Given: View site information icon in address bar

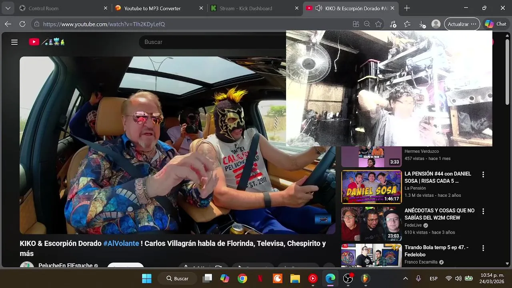Looking at the screenshot, I should point(37,24).
